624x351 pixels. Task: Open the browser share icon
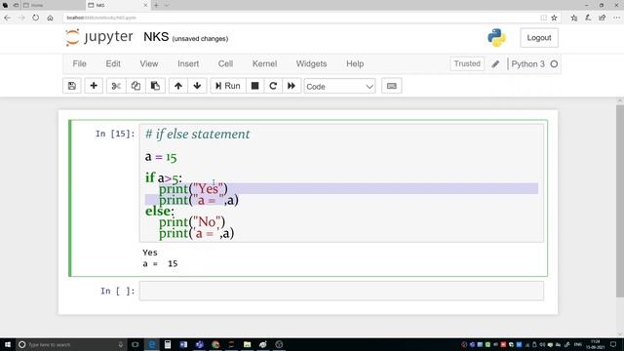(x=603, y=18)
